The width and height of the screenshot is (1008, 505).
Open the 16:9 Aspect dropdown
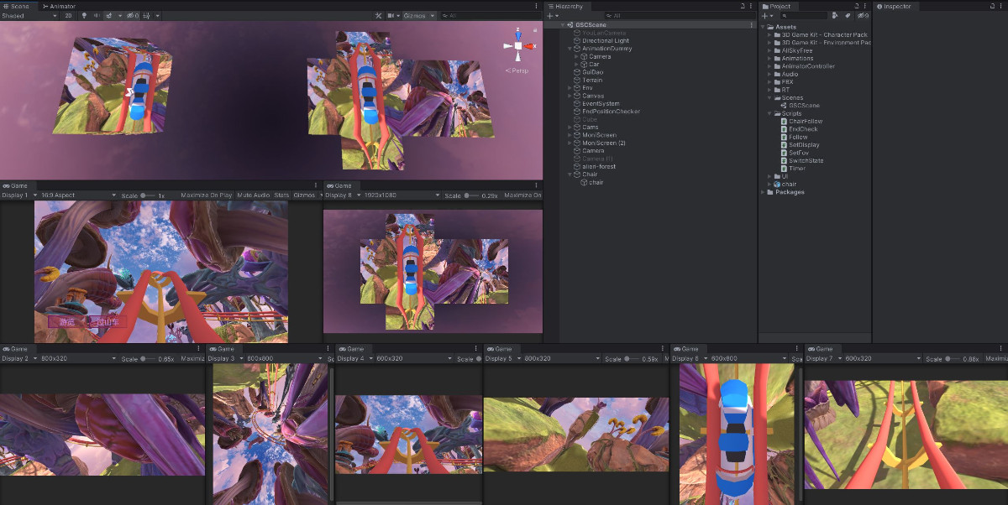(x=76, y=195)
